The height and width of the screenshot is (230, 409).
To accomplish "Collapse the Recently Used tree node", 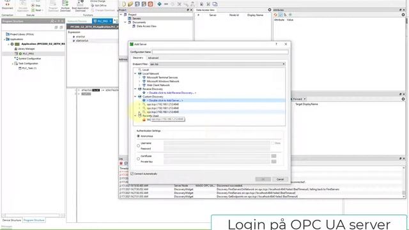I will (x=135, y=116).
